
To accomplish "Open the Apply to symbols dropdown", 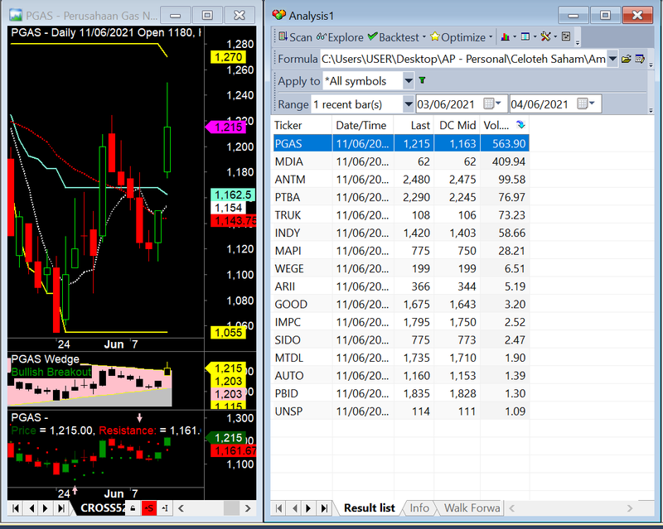I will [x=408, y=80].
